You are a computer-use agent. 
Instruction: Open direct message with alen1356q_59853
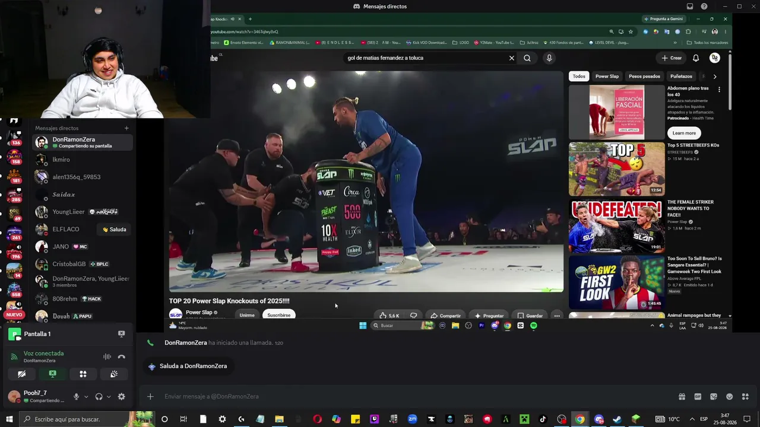click(83, 177)
